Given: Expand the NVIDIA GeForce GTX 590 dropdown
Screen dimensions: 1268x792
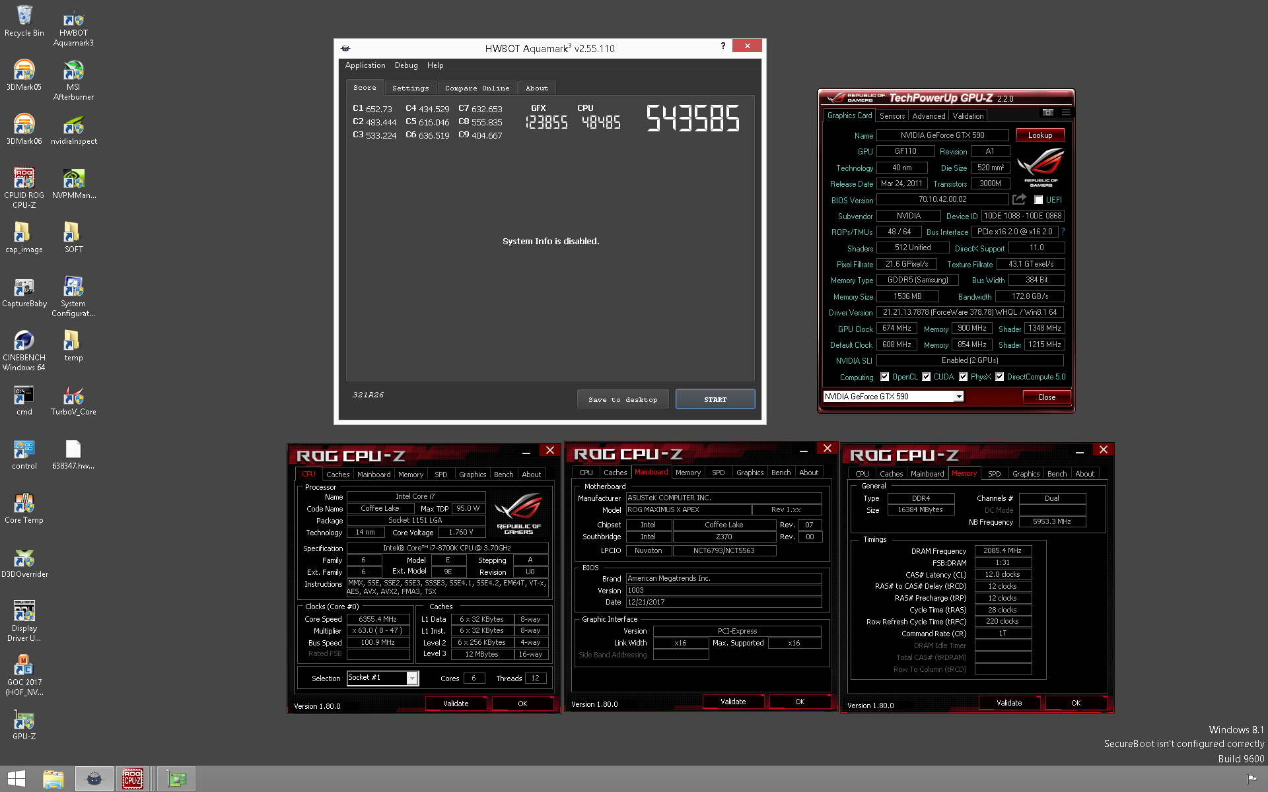Looking at the screenshot, I should (x=958, y=397).
